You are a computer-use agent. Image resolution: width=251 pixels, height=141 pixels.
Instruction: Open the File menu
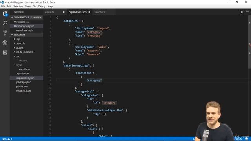pos(3,6)
